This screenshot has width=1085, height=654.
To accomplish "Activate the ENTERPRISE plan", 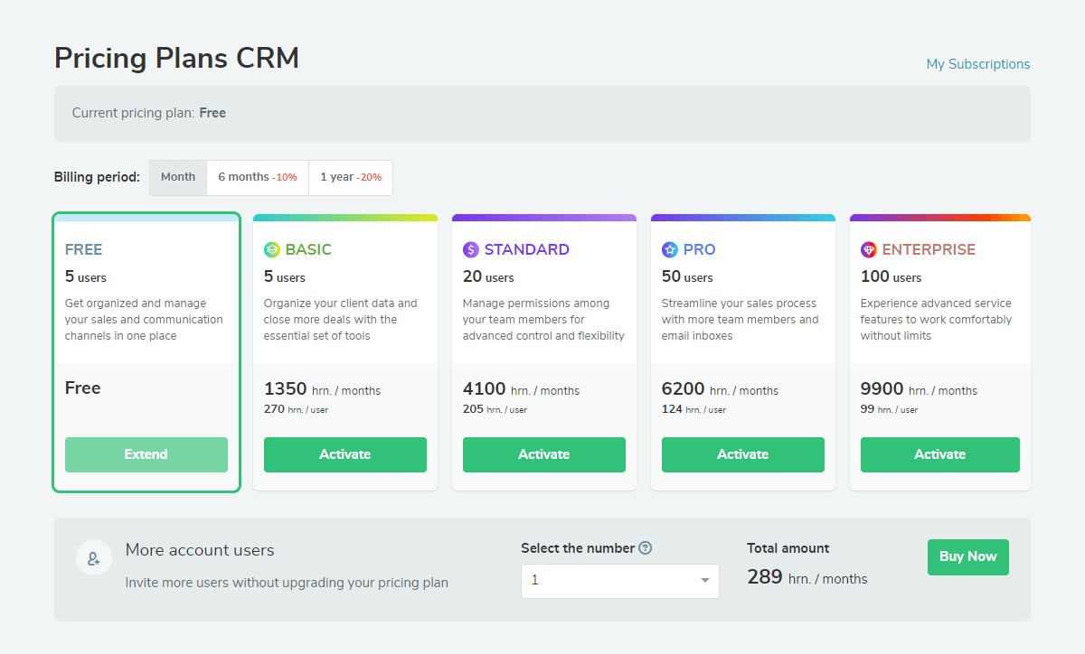I will 940,454.
